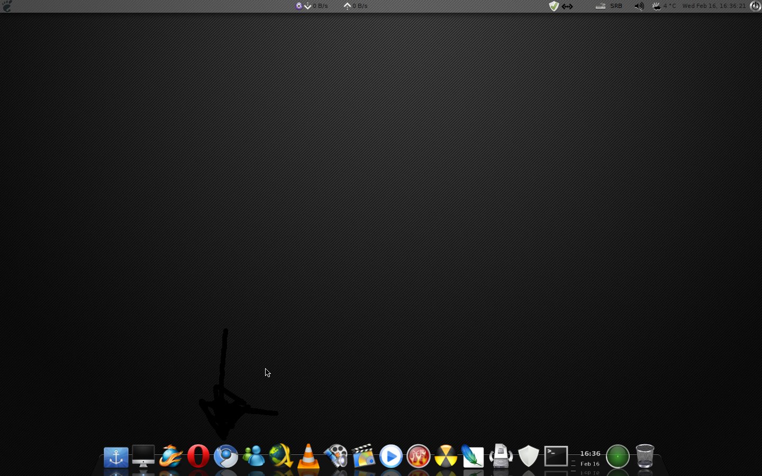Click the SRB keyboard layout indicator
This screenshot has height=476, width=762.
click(616, 6)
